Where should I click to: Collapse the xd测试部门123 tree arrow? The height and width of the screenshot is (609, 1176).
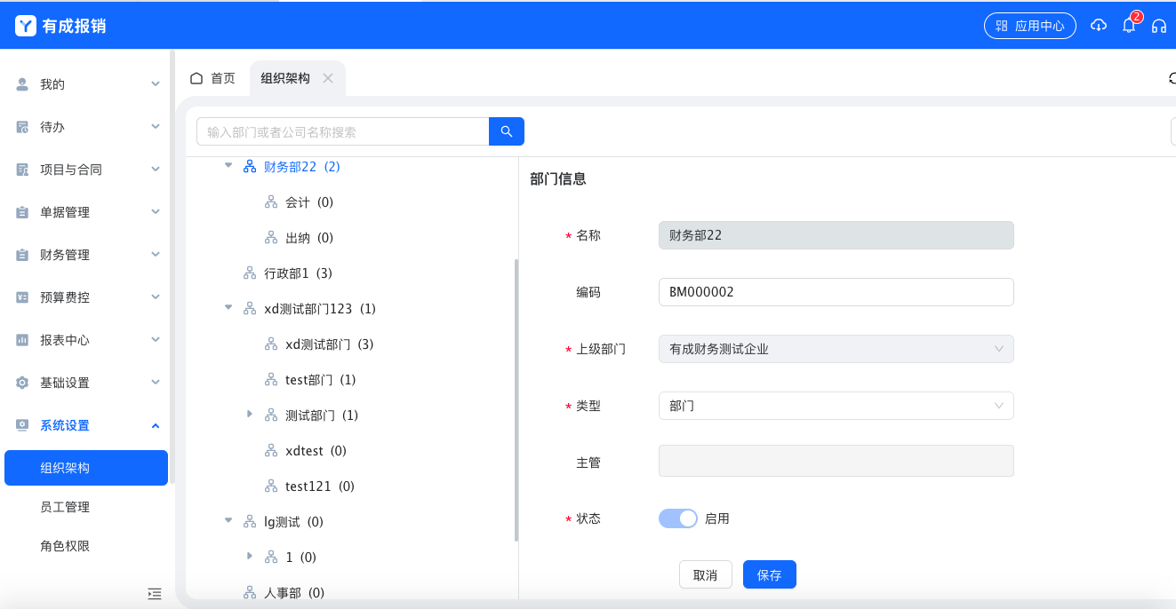(x=228, y=308)
